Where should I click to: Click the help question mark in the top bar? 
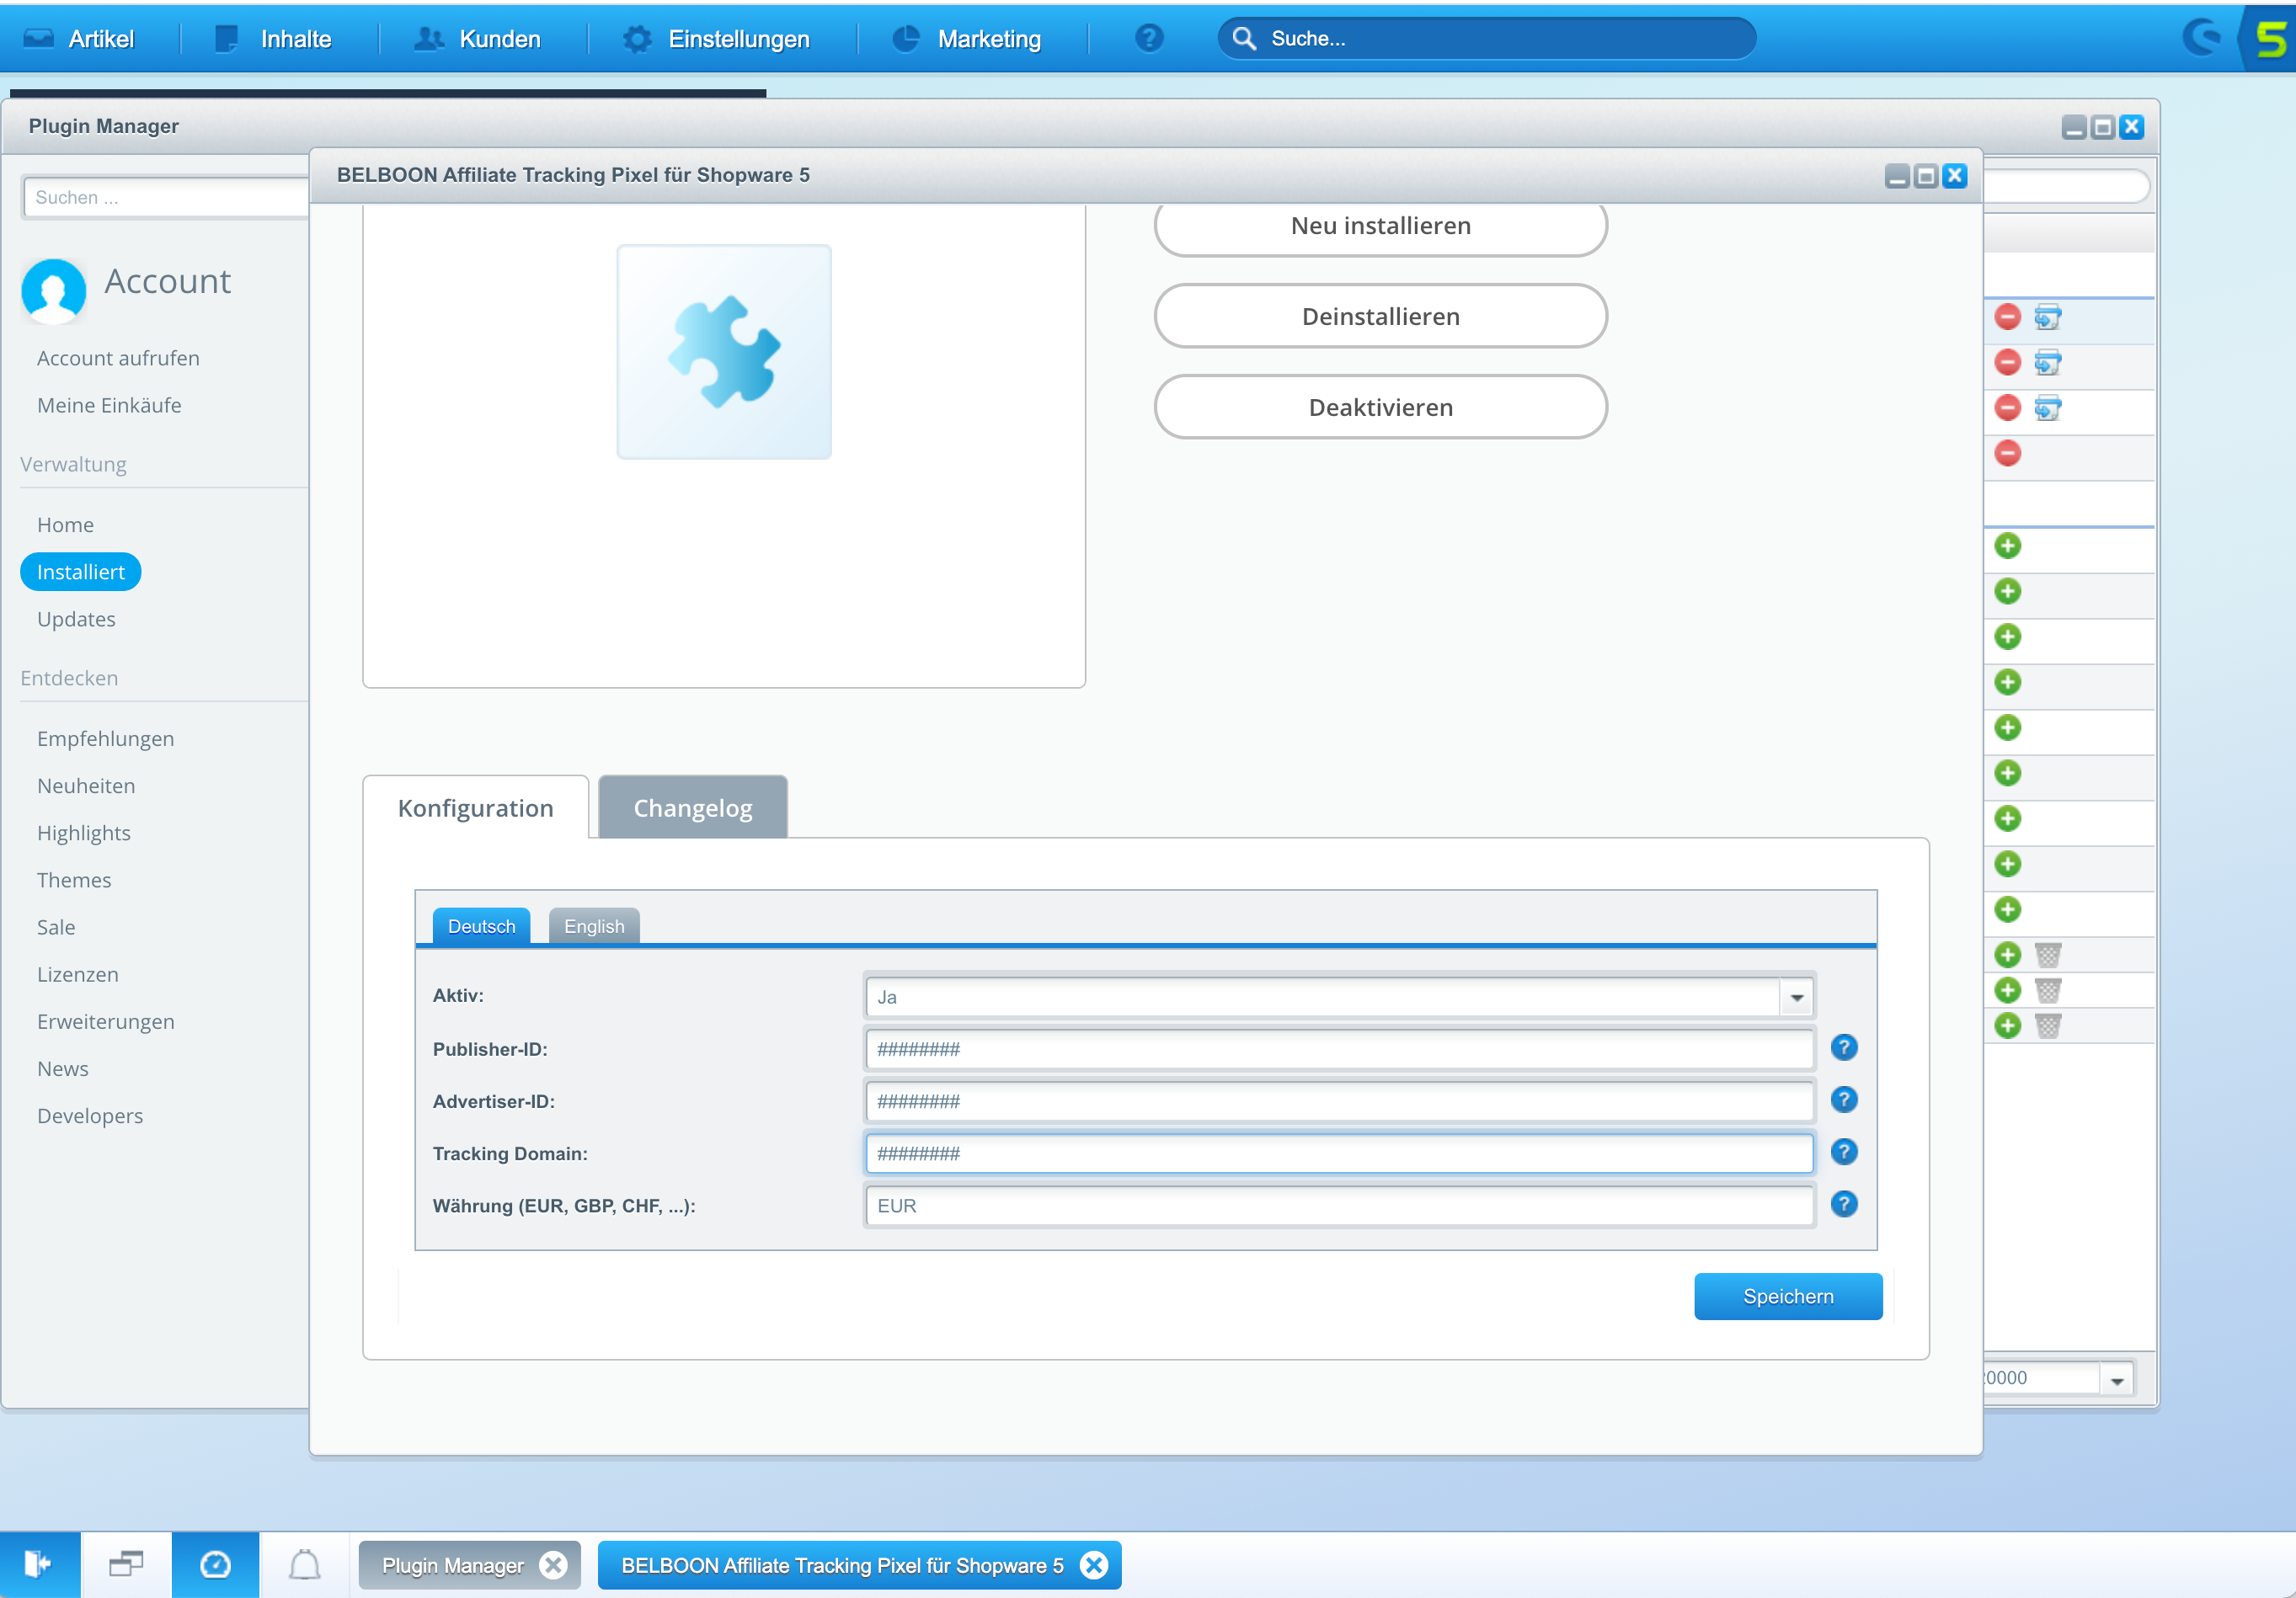click(x=1149, y=38)
